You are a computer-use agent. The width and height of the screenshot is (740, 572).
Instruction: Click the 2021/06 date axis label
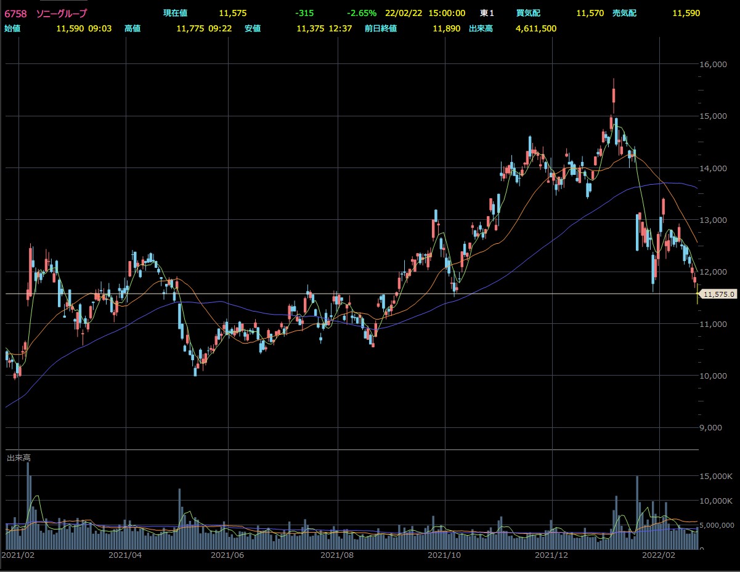tap(228, 555)
